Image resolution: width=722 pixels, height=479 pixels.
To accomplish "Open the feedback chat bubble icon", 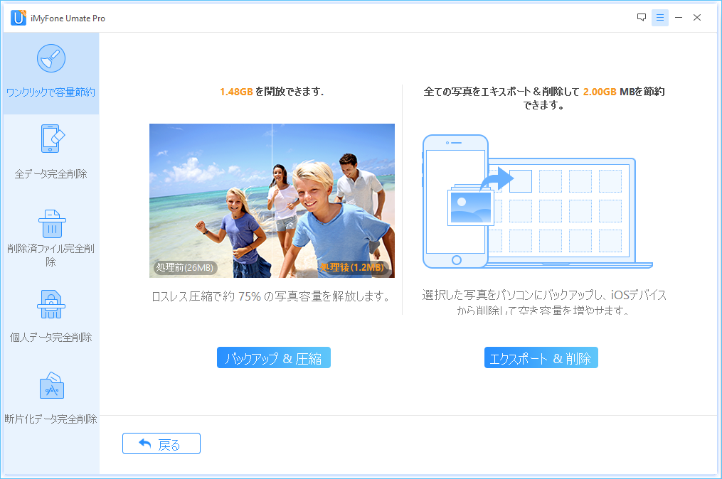I will tap(642, 16).
